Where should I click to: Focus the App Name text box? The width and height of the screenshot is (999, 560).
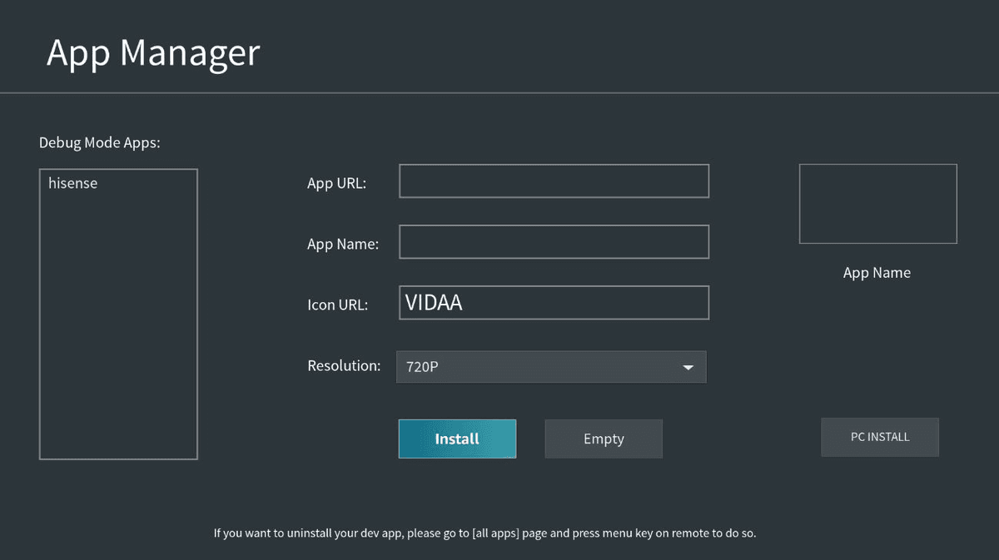554,242
